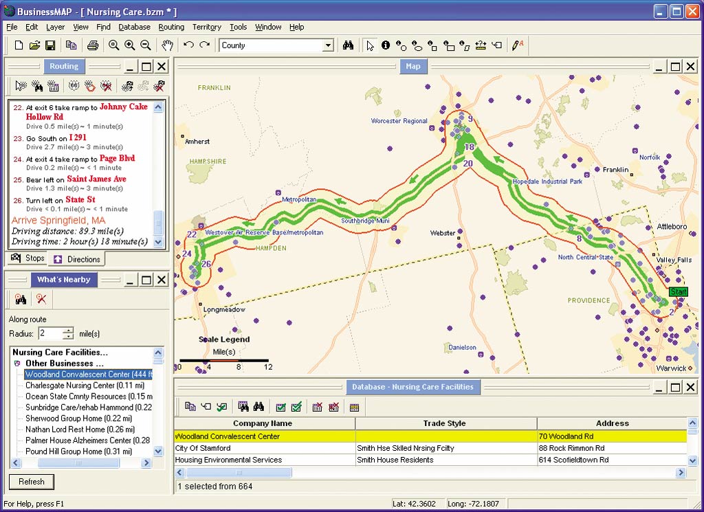704x512 pixels.
Task: Toggle the info pointer tool on main toolbar
Action: (385, 45)
